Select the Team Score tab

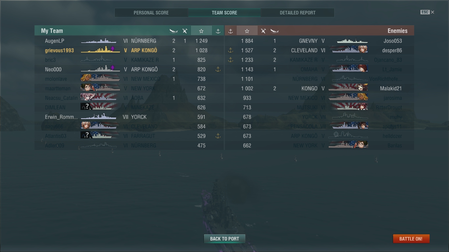[225, 13]
